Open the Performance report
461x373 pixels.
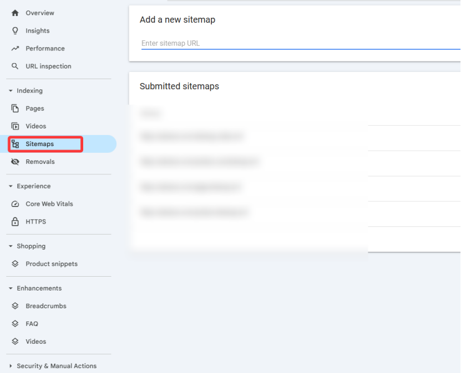coord(45,48)
